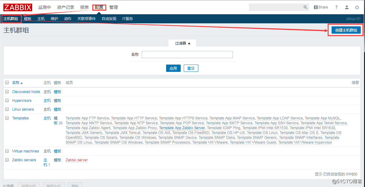Open Template OS Windows member link
365x187 pixels.
138,137
